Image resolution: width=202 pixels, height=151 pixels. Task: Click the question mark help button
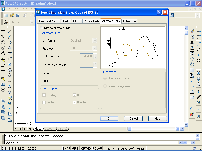pos(159,12)
